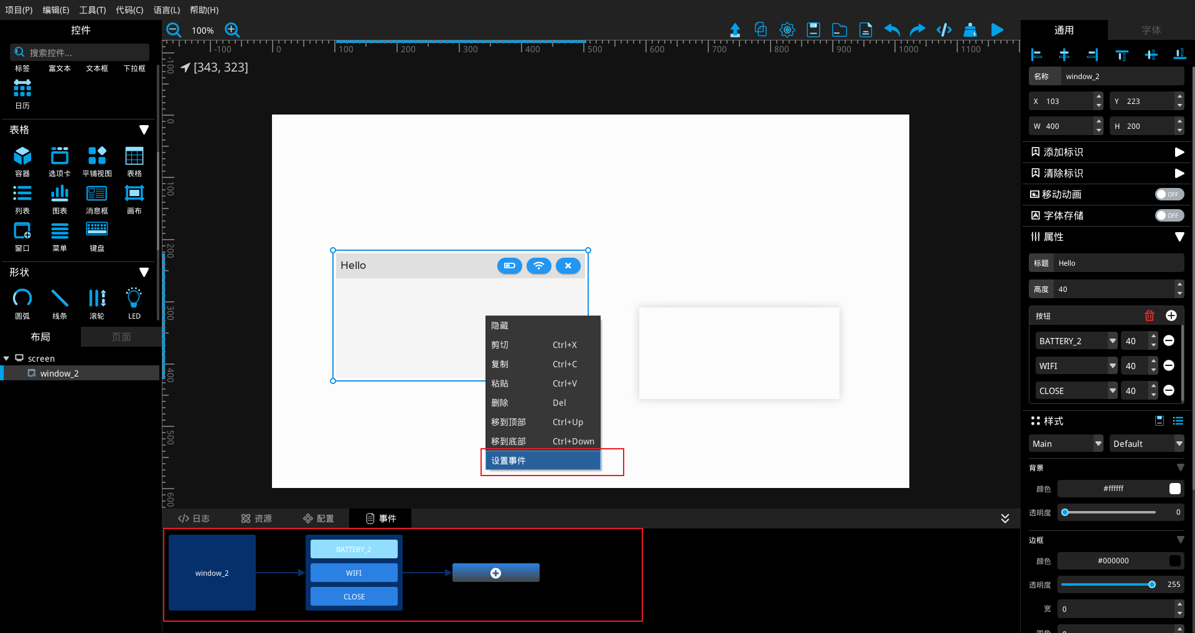Select the Calendar (日历) widget

pyautogui.click(x=22, y=94)
